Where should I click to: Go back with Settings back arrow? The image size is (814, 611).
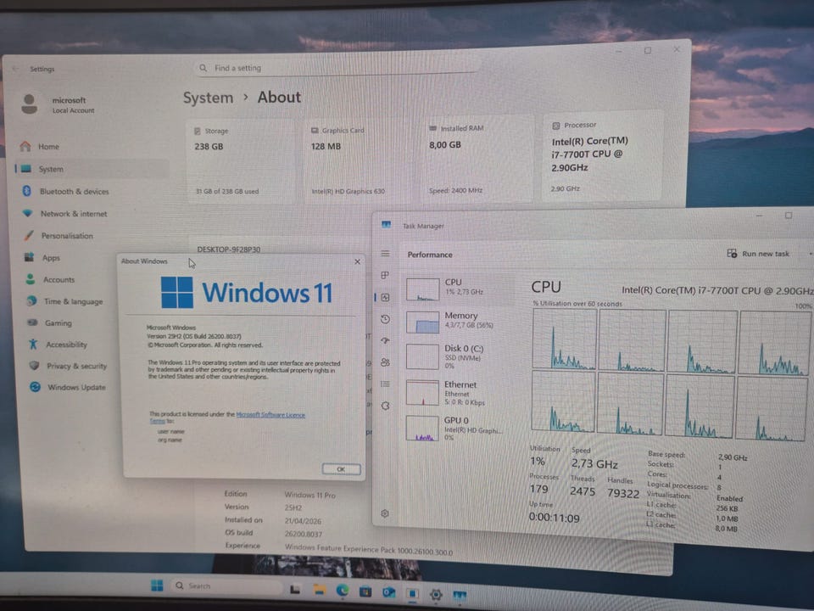[x=15, y=69]
